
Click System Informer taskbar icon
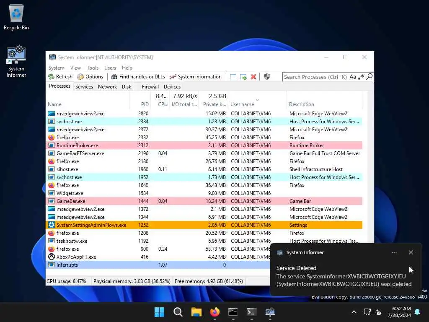click(x=270, y=312)
